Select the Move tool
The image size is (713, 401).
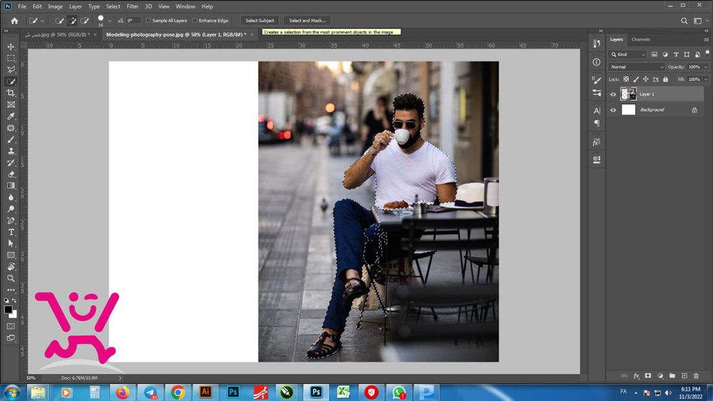[x=11, y=47]
